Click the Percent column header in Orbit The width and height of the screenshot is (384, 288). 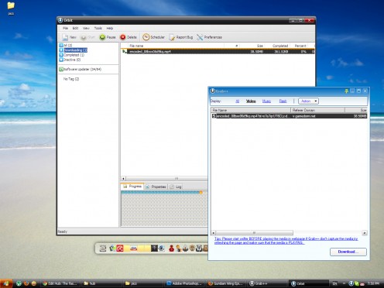point(299,46)
